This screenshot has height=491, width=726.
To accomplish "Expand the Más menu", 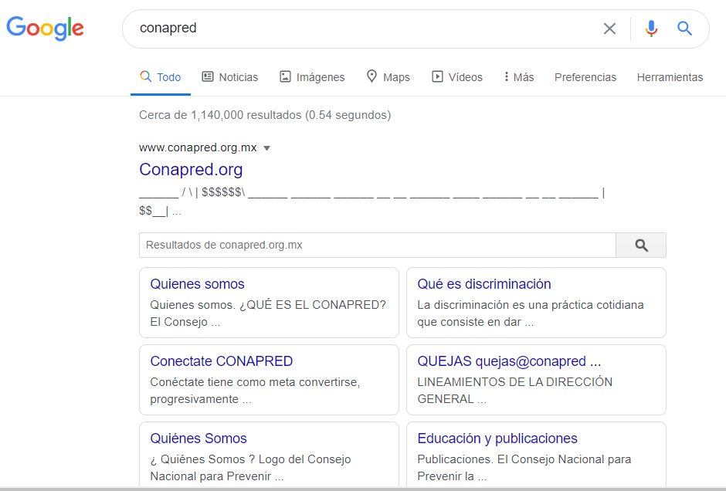I will pyautogui.click(x=518, y=77).
